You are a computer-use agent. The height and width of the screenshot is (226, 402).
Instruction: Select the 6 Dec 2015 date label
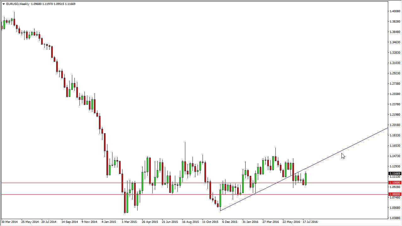(230, 222)
